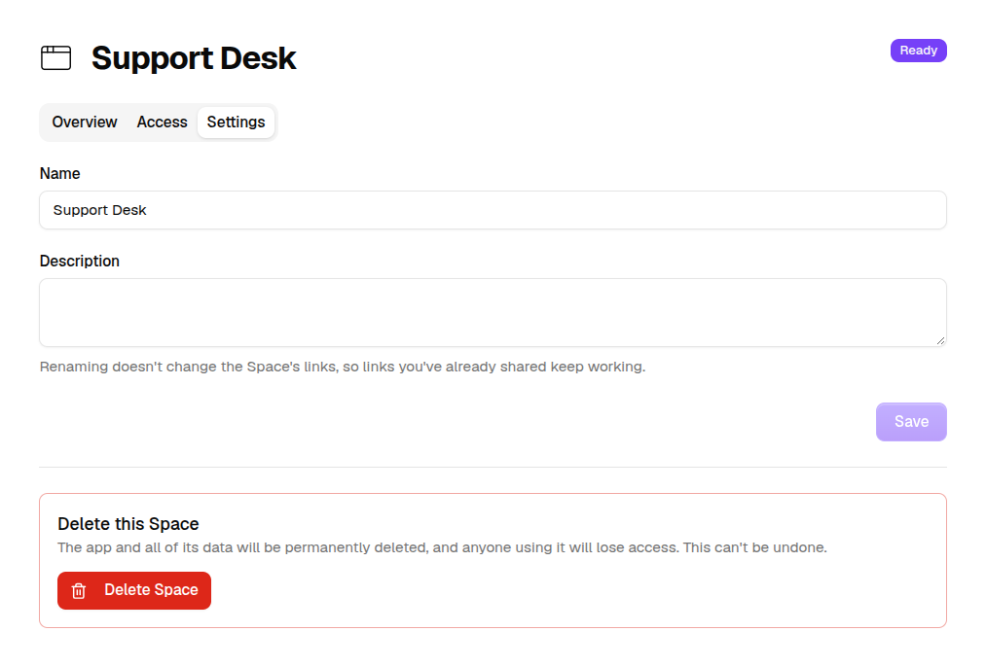The width and height of the screenshot is (986, 667).
Task: Focus the Description text area
Action: [x=493, y=313]
